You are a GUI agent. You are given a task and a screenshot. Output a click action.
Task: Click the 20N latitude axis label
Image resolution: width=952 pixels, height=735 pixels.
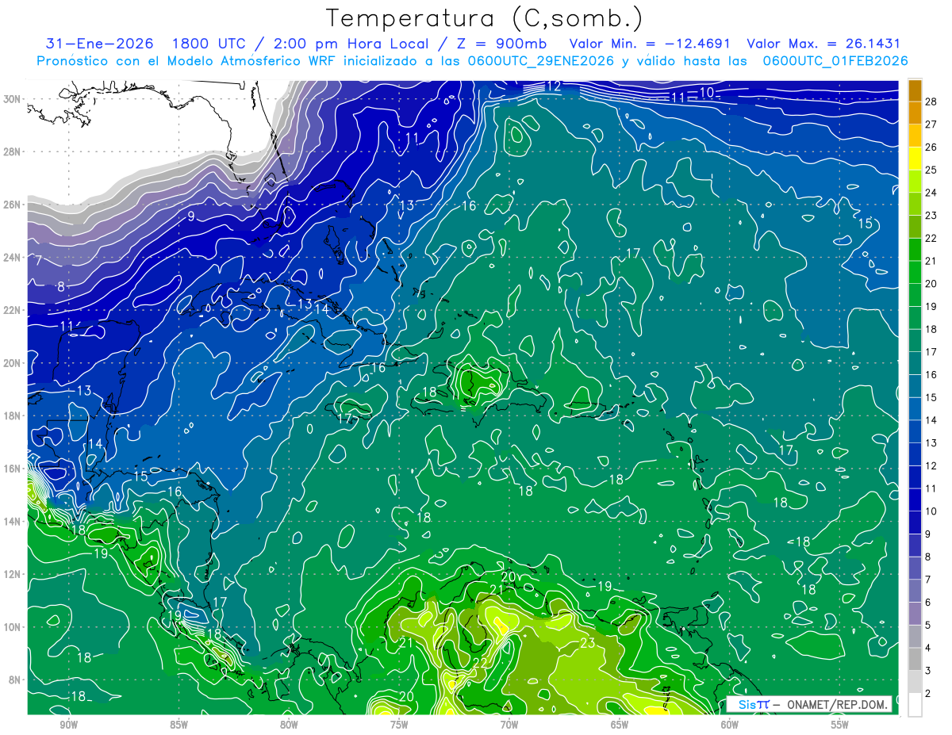pyautogui.click(x=13, y=363)
